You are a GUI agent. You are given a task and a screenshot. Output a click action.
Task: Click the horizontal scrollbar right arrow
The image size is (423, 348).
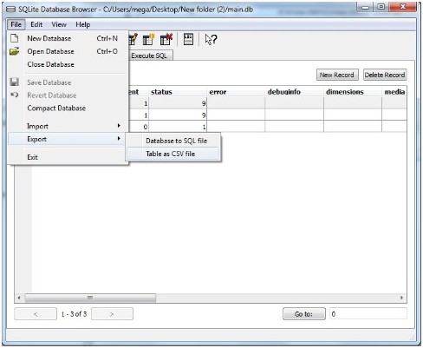pyautogui.click(x=401, y=298)
